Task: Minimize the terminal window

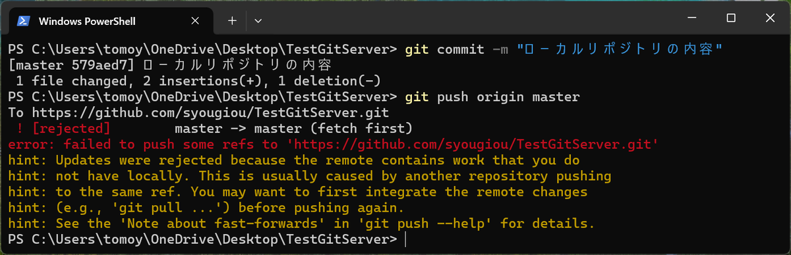Action: [x=693, y=18]
